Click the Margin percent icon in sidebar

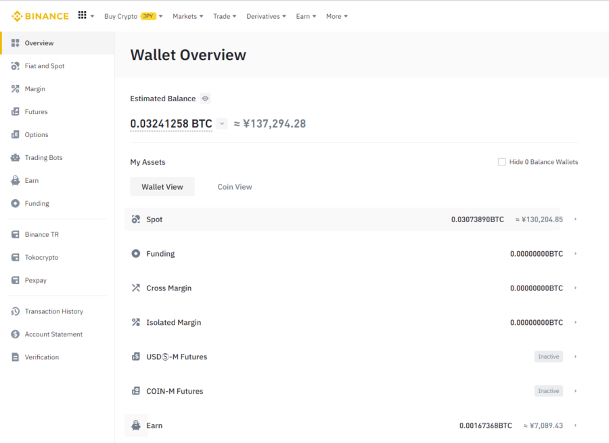coord(16,89)
